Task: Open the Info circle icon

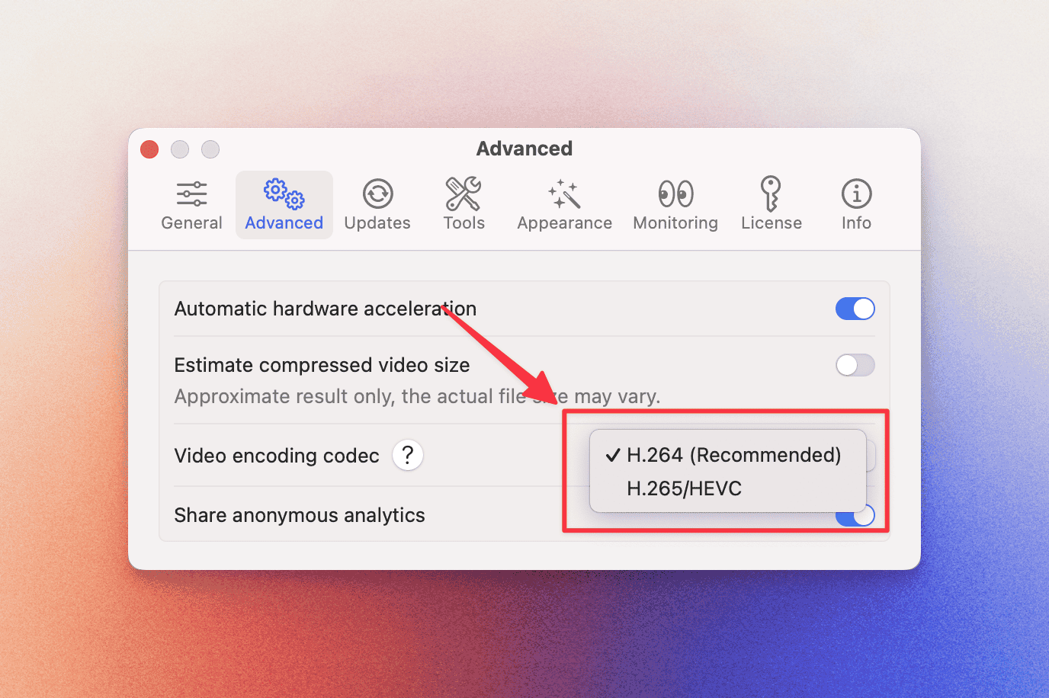Action: (x=856, y=194)
